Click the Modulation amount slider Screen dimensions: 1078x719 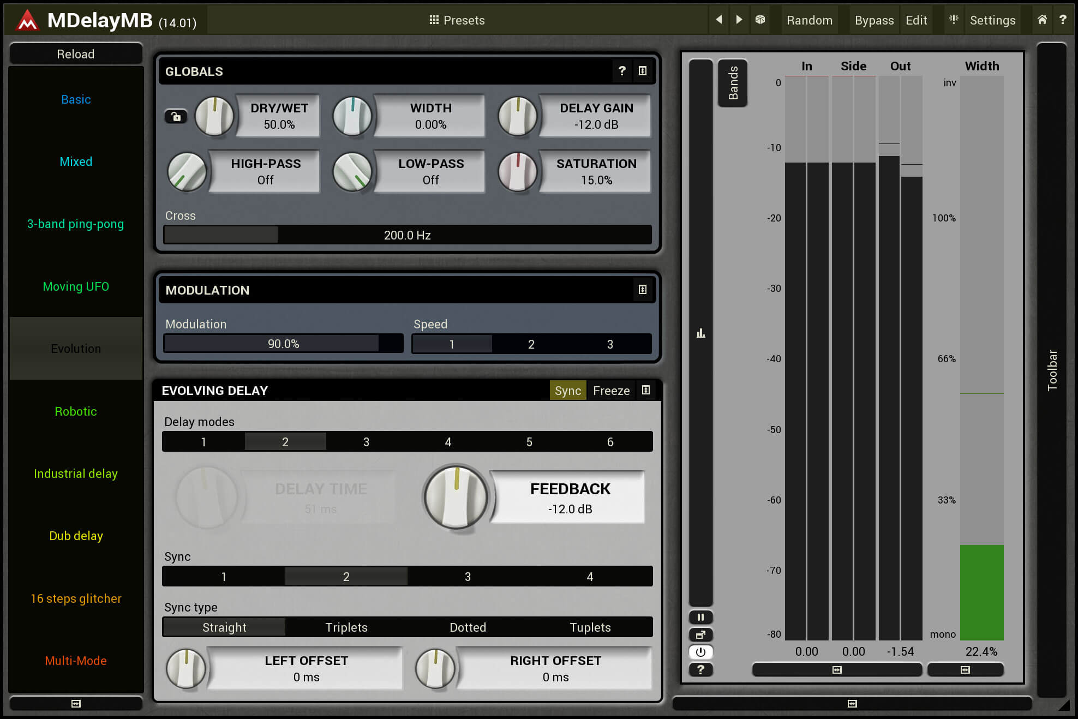283,344
